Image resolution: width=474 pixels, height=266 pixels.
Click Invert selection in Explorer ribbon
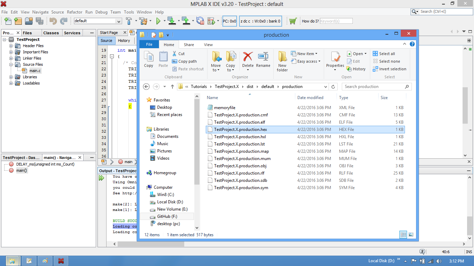point(389,69)
